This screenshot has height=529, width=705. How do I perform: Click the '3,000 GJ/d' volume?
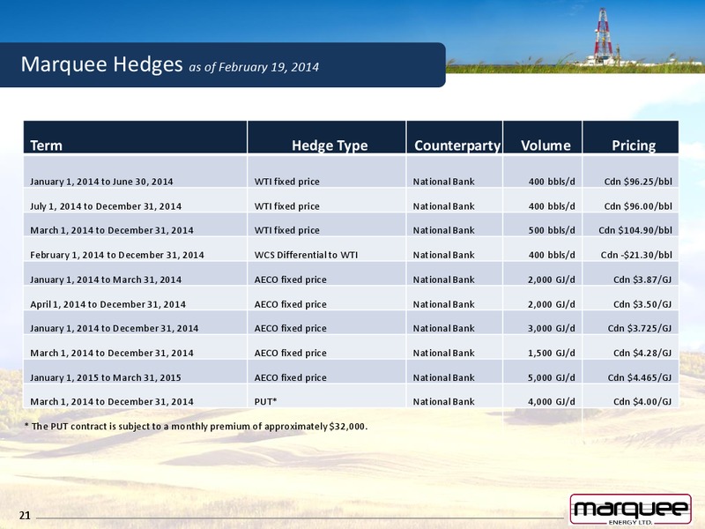(552, 328)
